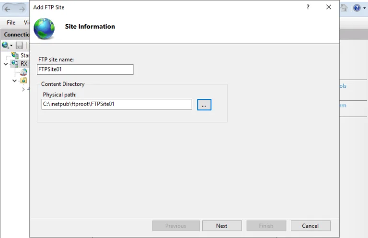
Task: Expand the child site under Sites
Action: pos(23,89)
